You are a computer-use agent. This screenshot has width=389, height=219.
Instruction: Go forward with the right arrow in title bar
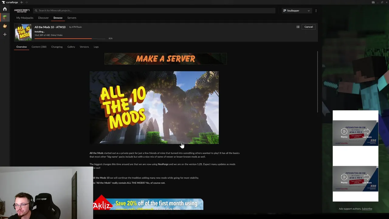click(x=26, y=2)
